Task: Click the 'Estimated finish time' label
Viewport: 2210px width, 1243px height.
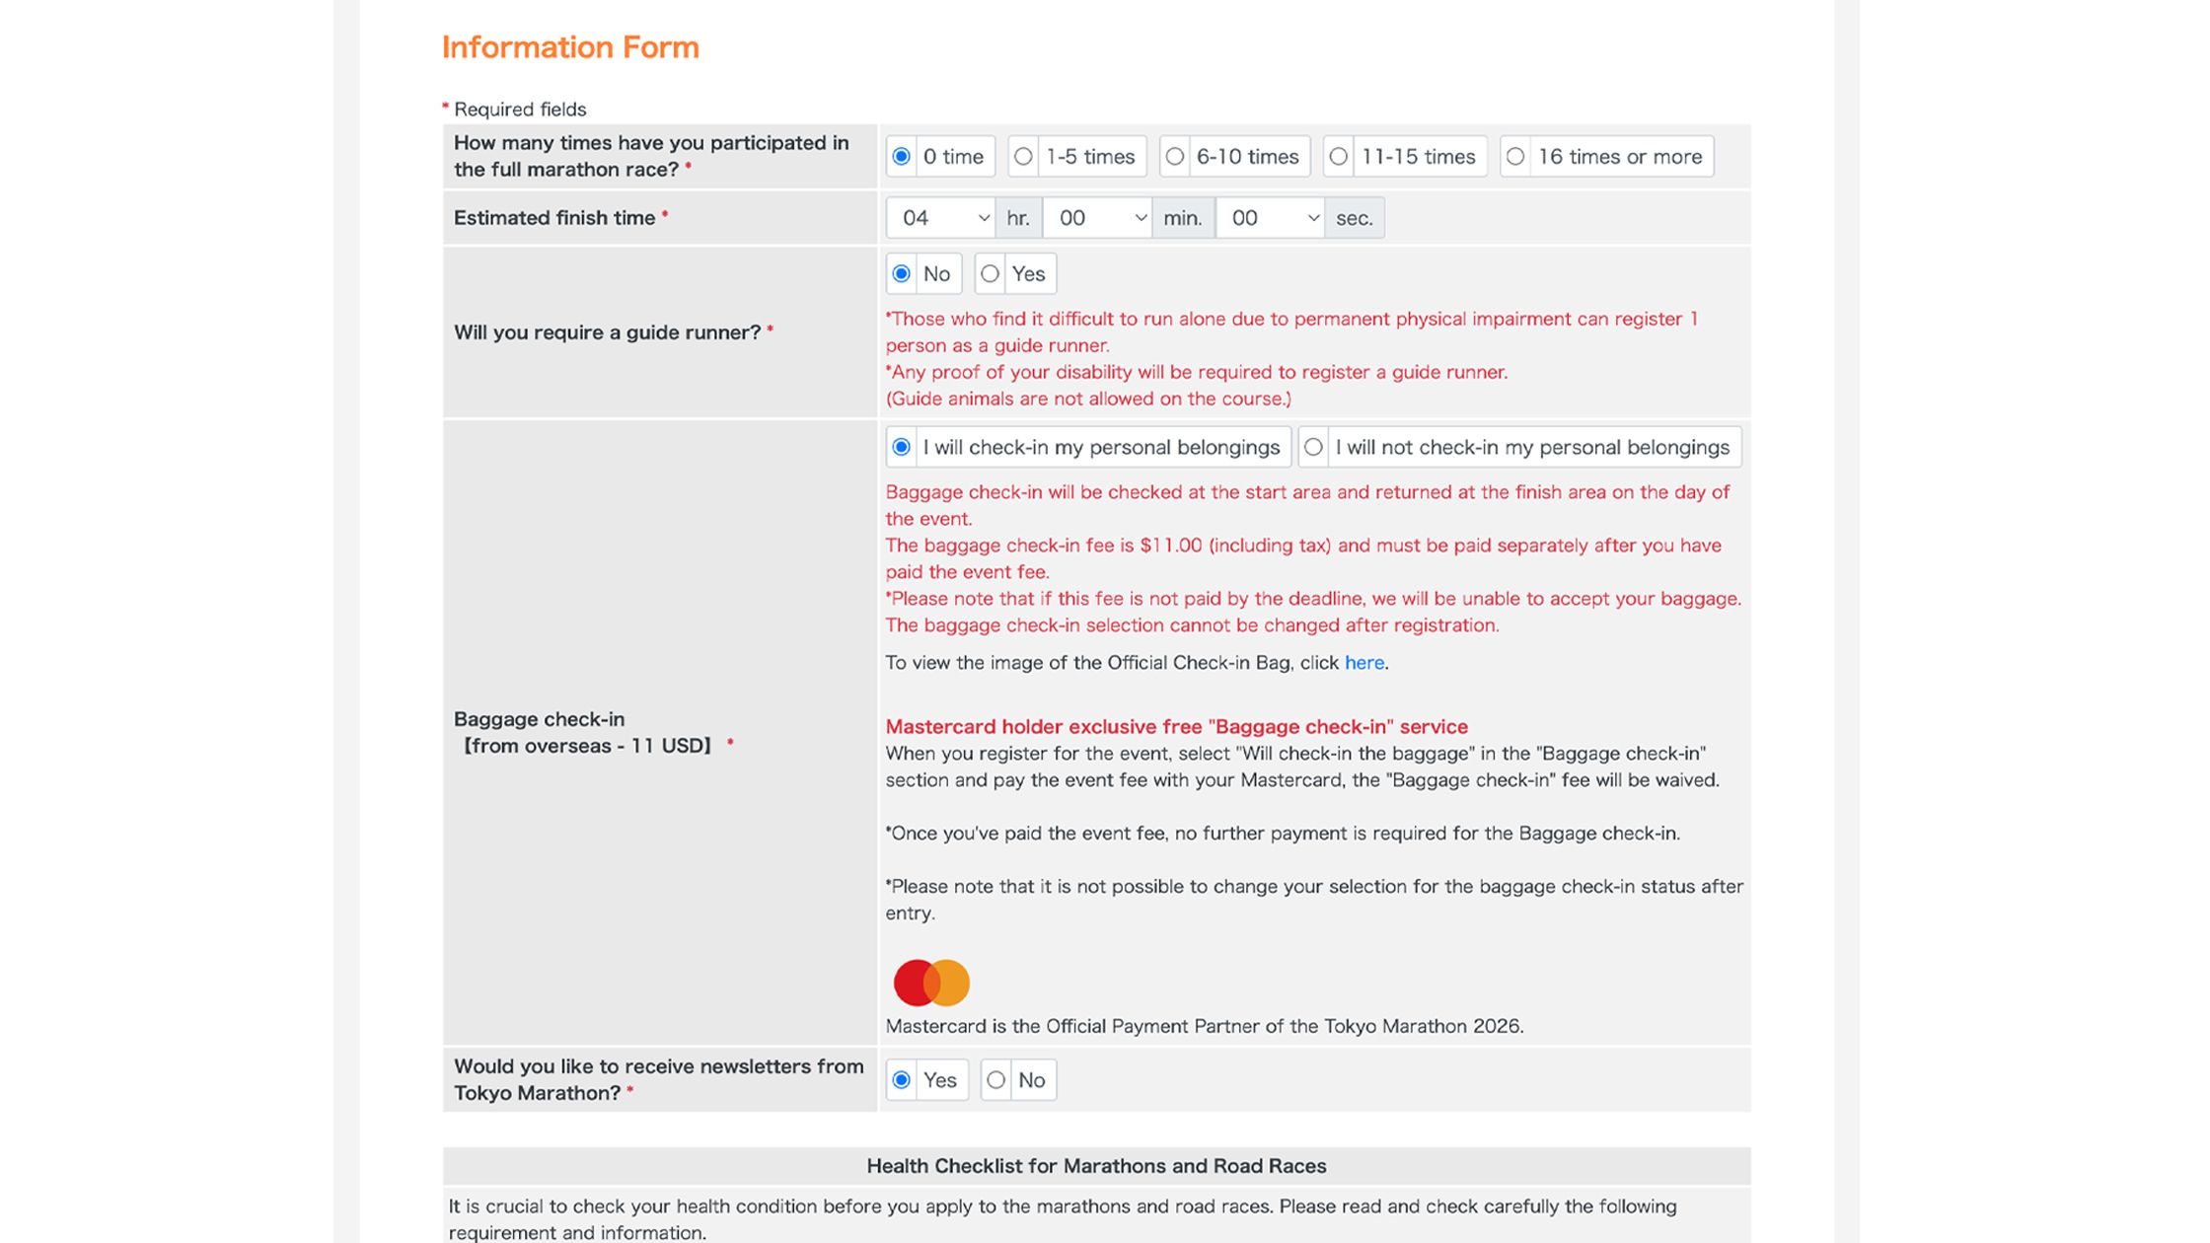Action: tap(553, 218)
